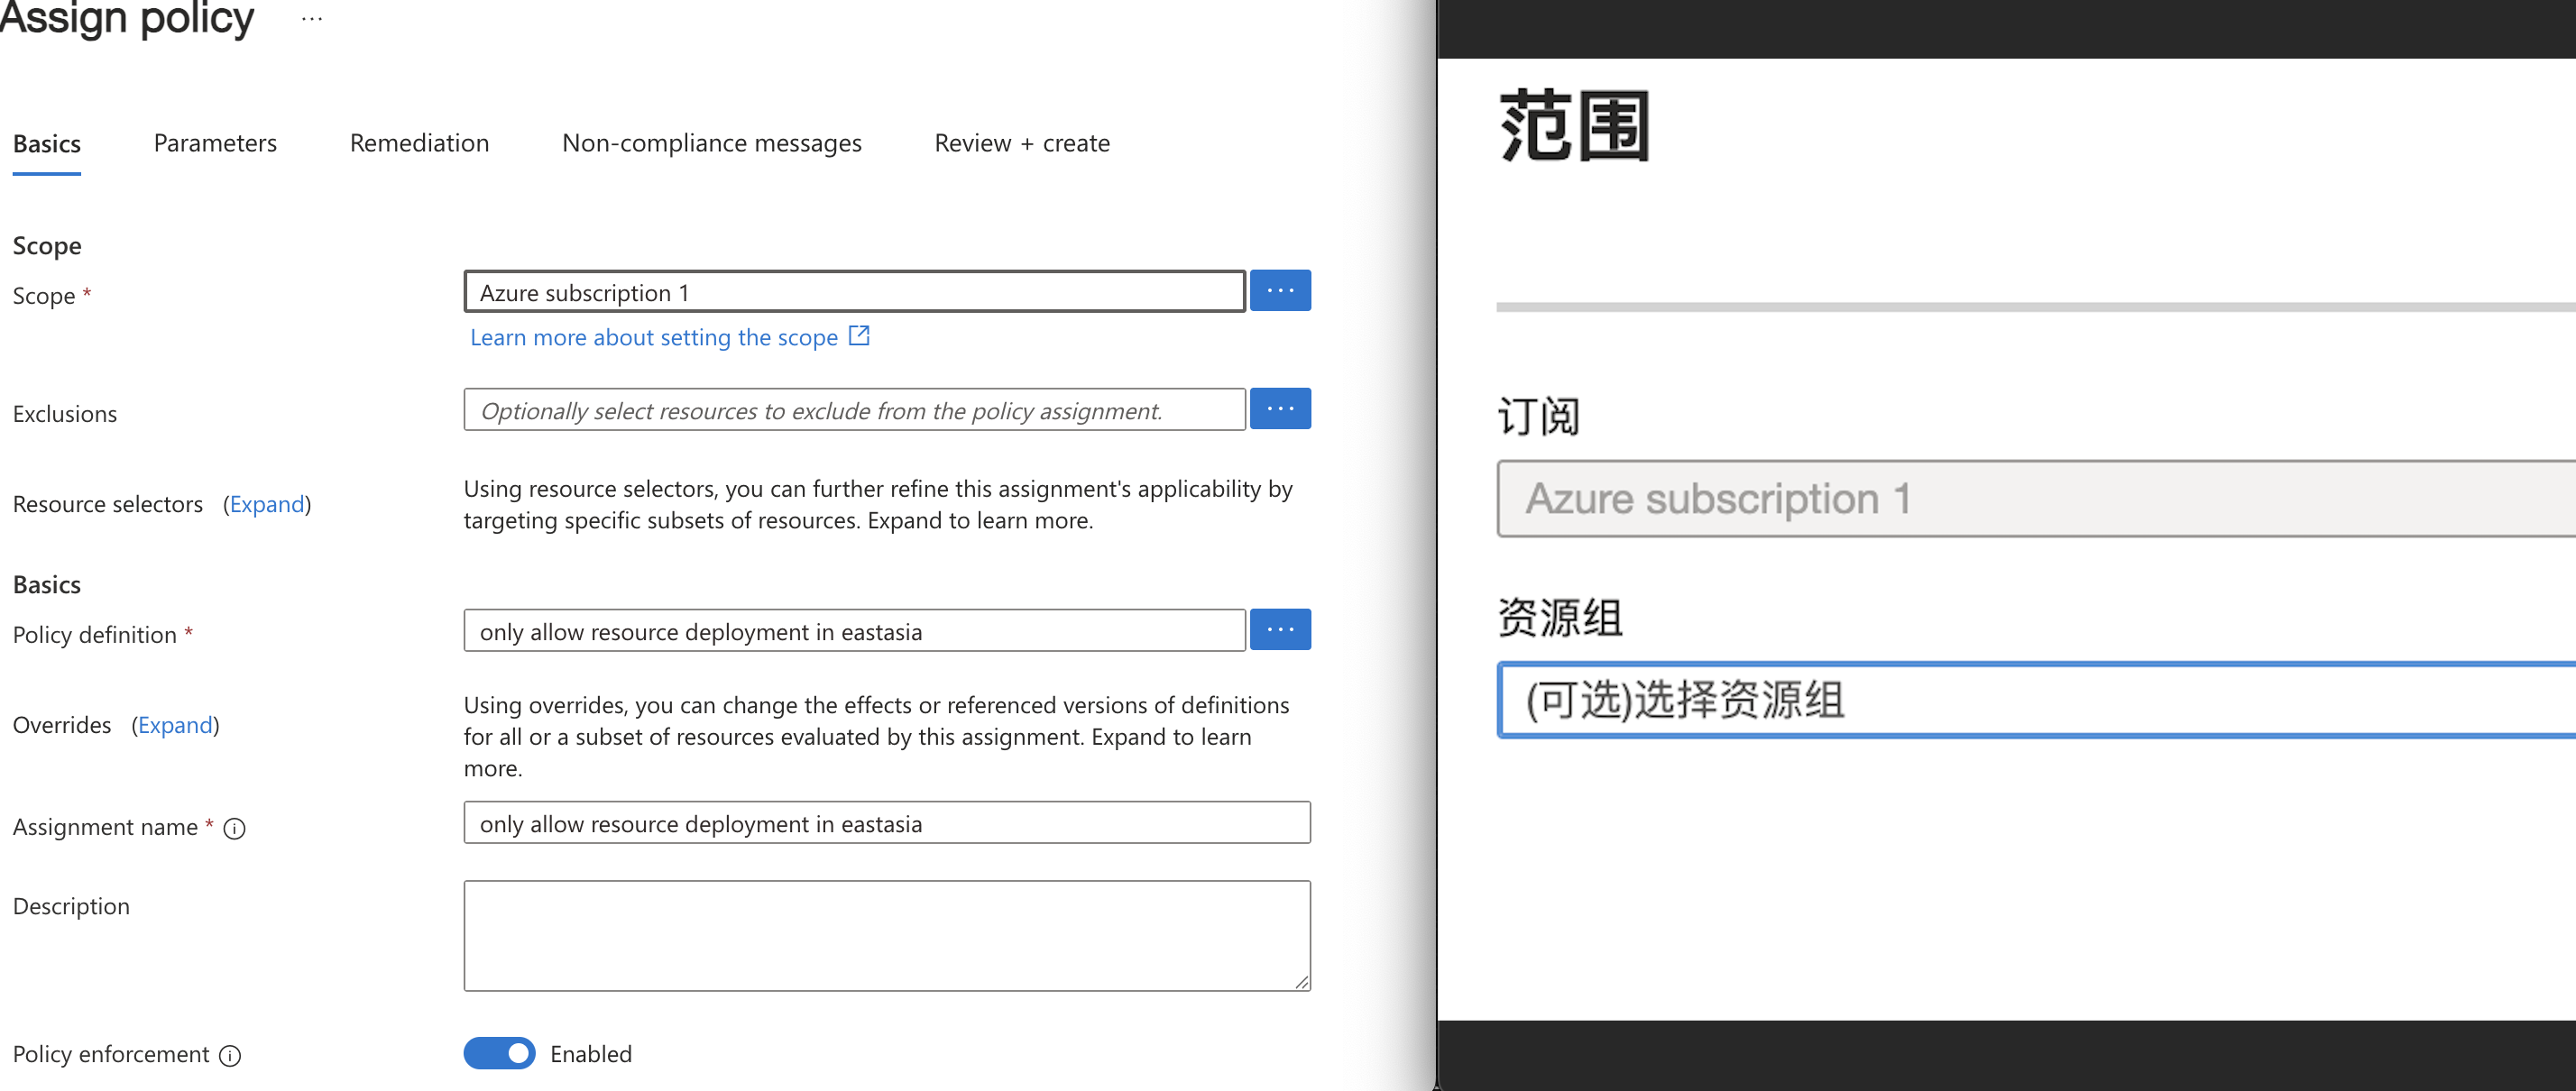Image resolution: width=2576 pixels, height=1091 pixels.
Task: Open the Scope picker ellipsis button
Action: click(x=1280, y=291)
